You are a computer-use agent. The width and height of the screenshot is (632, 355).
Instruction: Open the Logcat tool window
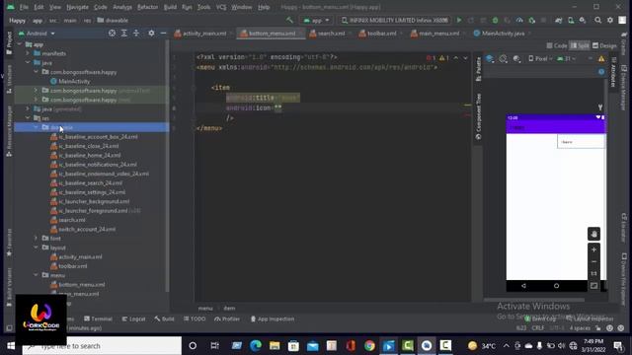(133, 319)
